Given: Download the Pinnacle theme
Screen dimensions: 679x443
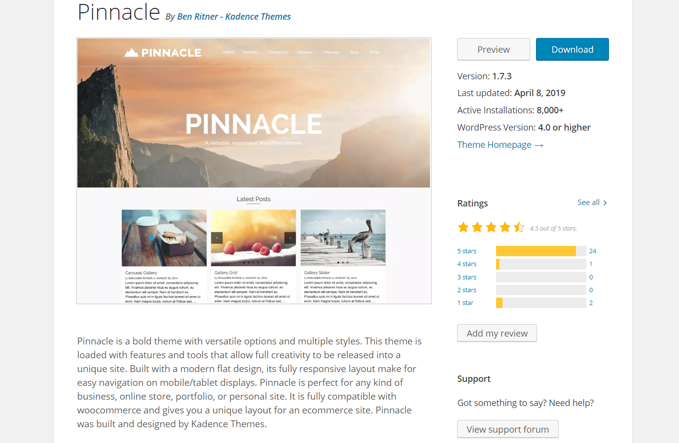Looking at the screenshot, I should (572, 49).
